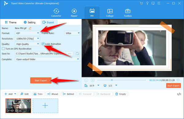Screen dimensions: 184x119
Task: Click the audio icon on the clip thumbnail
Action: 12,110
